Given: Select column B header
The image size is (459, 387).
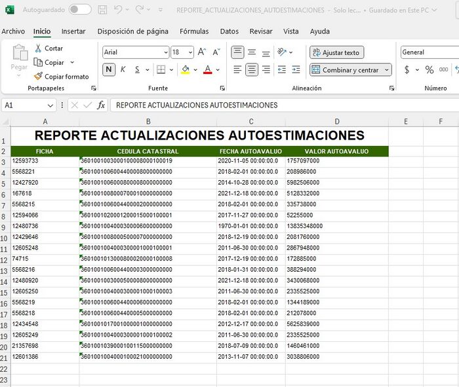Looking at the screenshot, I should pos(148,122).
